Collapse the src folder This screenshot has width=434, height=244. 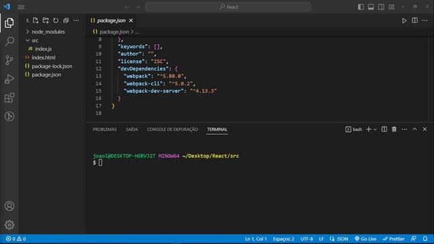[35, 41]
